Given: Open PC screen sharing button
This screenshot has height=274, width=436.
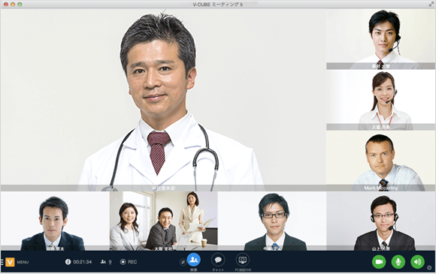Looking at the screenshot, I should (243, 260).
